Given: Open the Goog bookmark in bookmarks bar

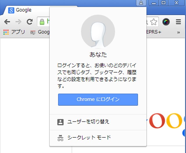Looking at the screenshot, I should pos(40,32).
